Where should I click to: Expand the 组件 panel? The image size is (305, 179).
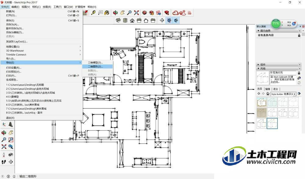(x=259, y=64)
